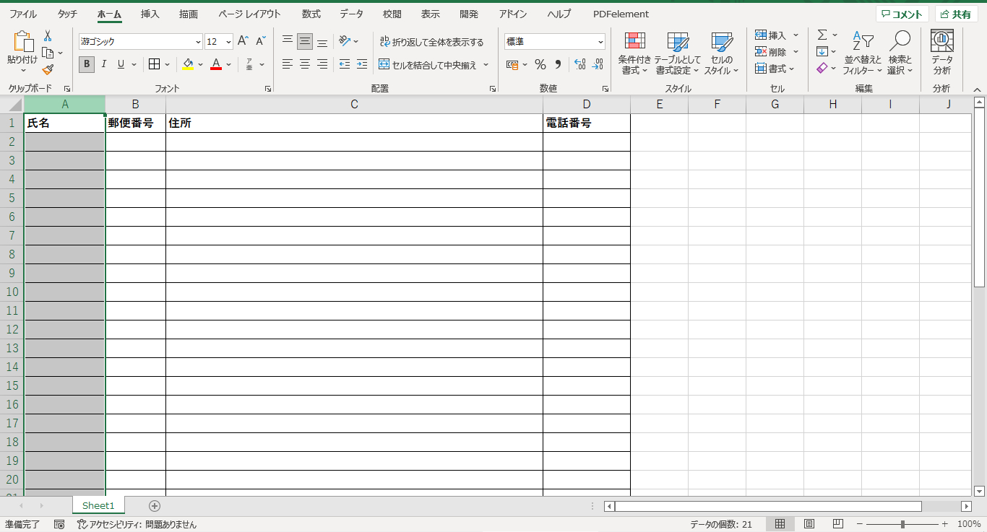Click the decrease indent icon

(x=345, y=64)
